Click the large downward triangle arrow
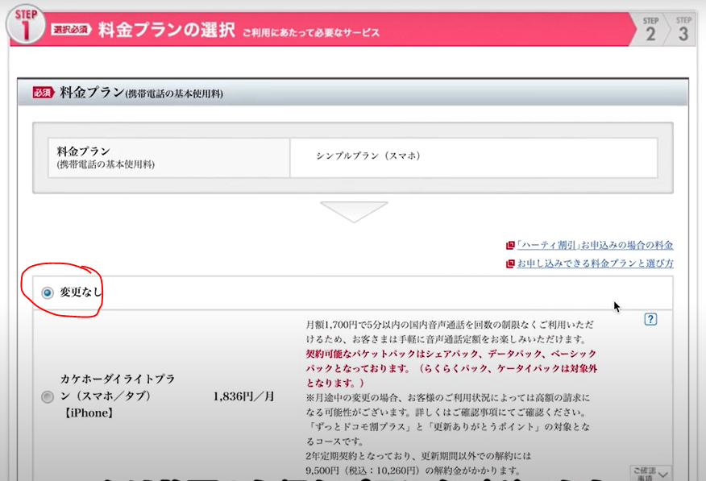 pos(353,212)
